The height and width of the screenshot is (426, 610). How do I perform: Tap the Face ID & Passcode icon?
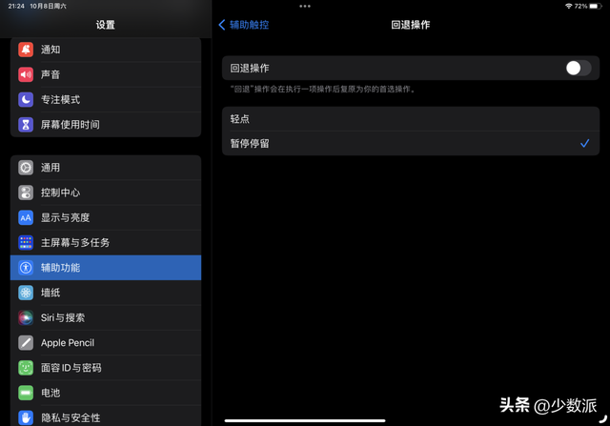click(x=26, y=368)
